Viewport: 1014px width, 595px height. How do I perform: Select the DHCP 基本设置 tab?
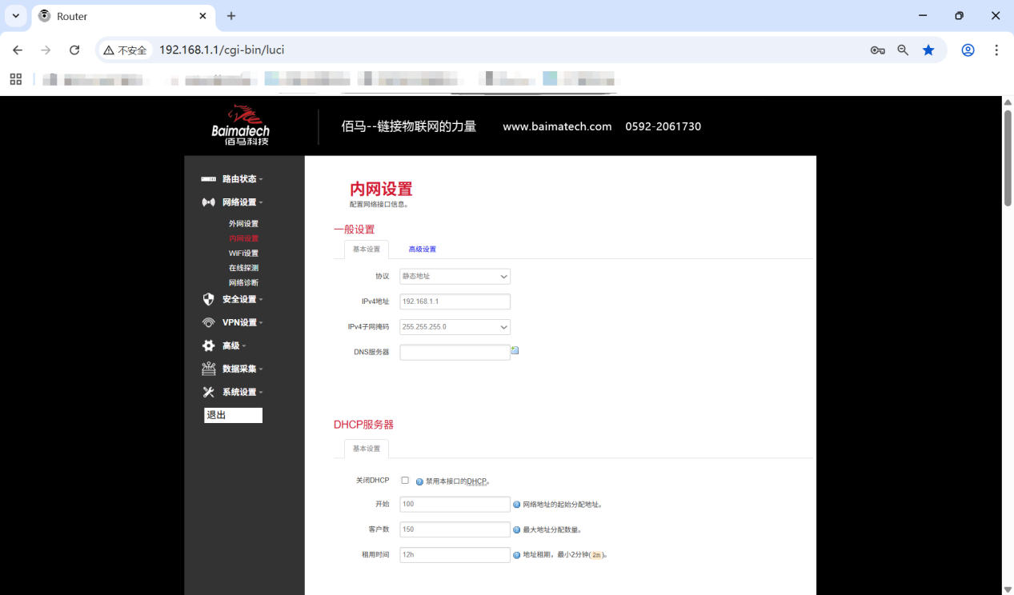[x=366, y=449]
